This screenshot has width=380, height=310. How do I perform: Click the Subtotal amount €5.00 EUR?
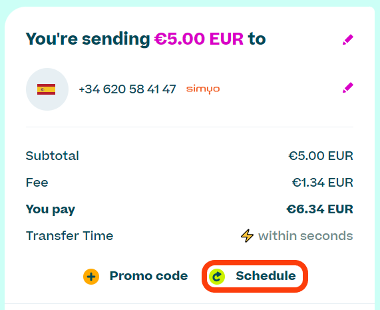tap(321, 156)
